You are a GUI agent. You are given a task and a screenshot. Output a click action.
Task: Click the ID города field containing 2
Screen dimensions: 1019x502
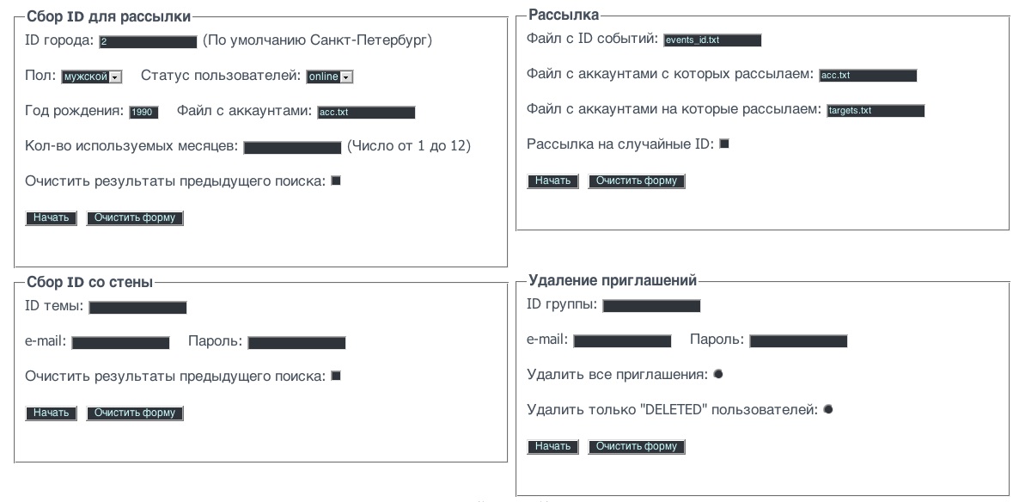click(x=148, y=40)
